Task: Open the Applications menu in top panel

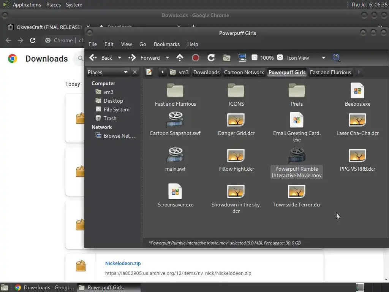Action: [27, 5]
